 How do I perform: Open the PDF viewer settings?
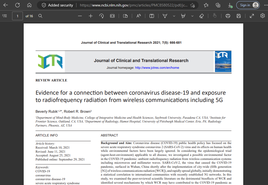(x=263, y=16)
